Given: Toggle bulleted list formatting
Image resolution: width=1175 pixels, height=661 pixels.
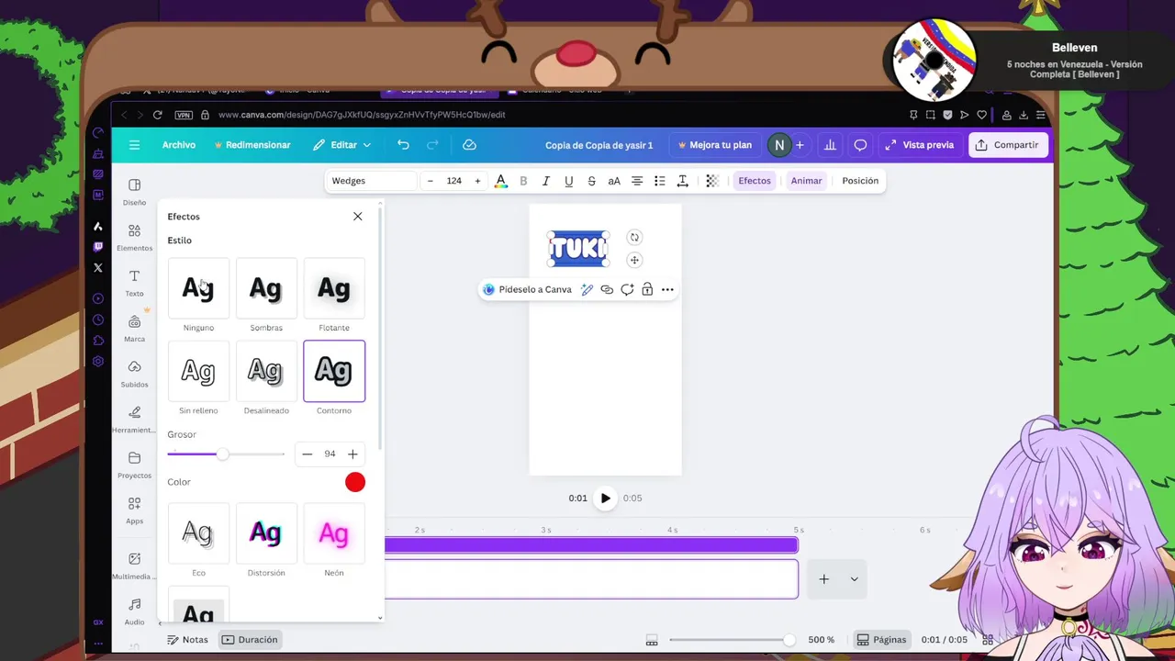Looking at the screenshot, I should tap(659, 181).
